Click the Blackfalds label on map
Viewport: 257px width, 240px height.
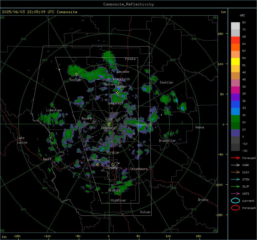click(x=121, y=79)
